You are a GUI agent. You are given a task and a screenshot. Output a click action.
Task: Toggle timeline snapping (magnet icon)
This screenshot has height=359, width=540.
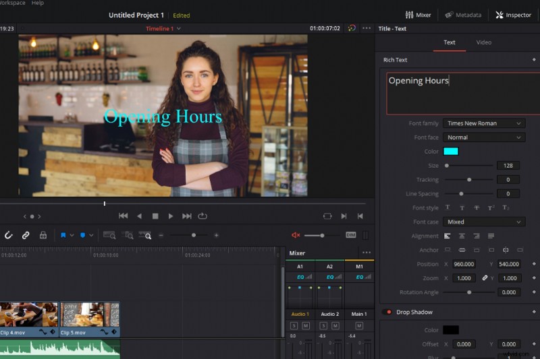click(x=9, y=235)
